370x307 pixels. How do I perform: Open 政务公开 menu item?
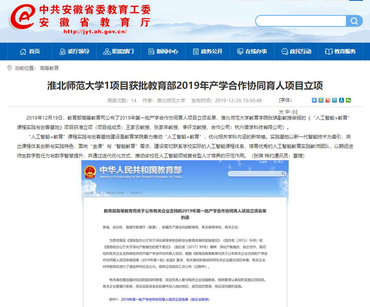(x=208, y=51)
